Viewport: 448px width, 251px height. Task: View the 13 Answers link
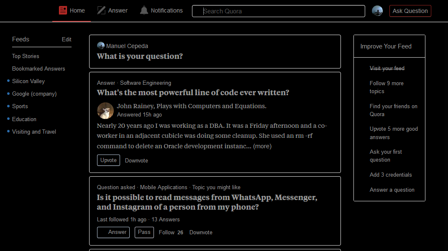pos(165,220)
